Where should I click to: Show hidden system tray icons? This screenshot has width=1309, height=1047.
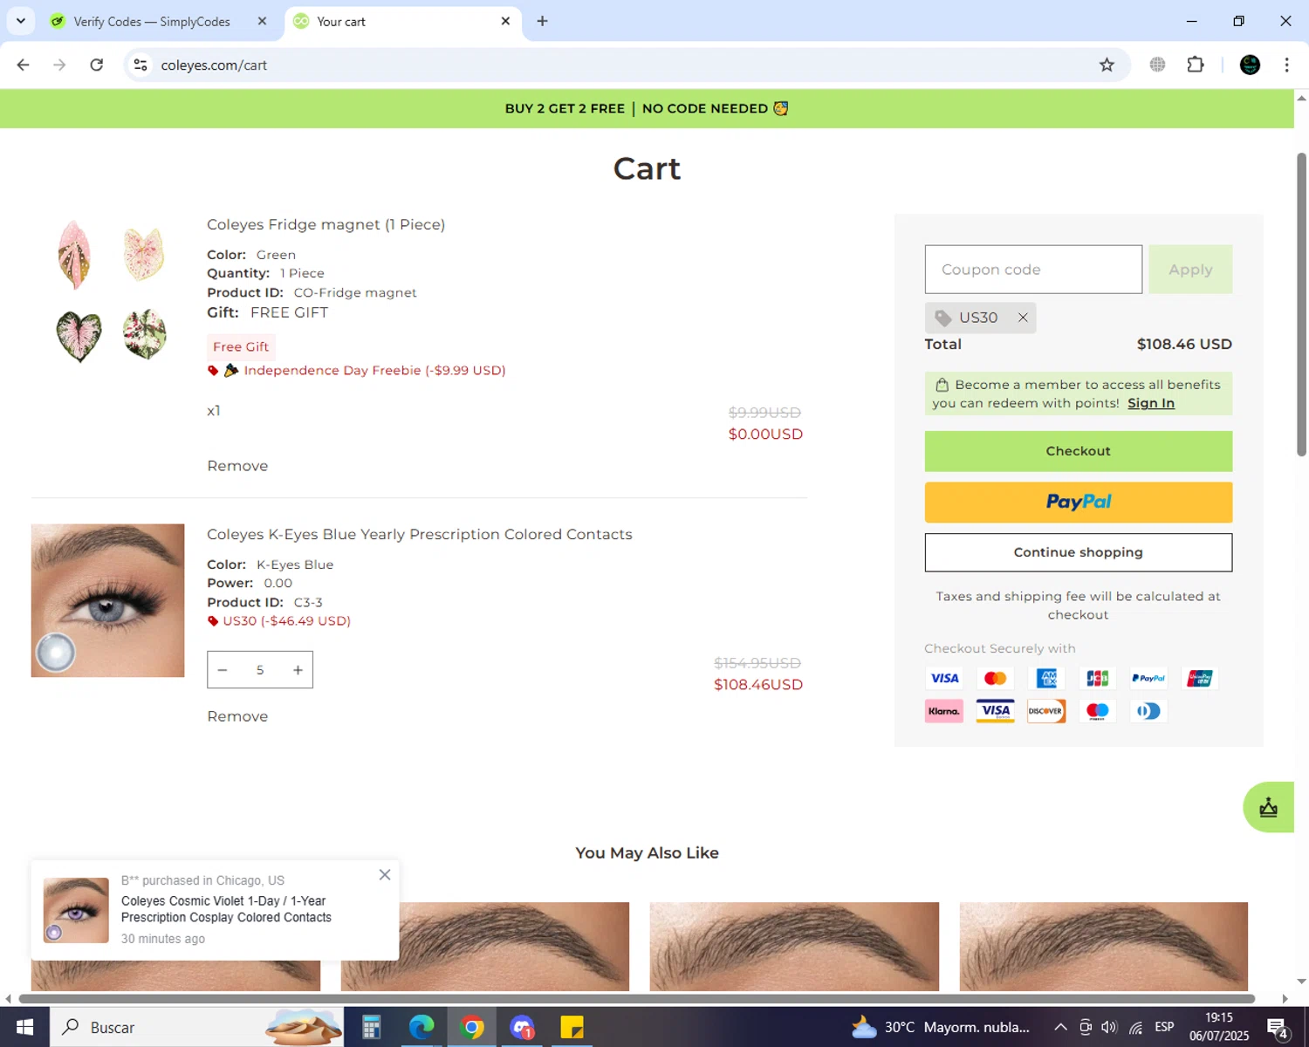coord(1060,1027)
